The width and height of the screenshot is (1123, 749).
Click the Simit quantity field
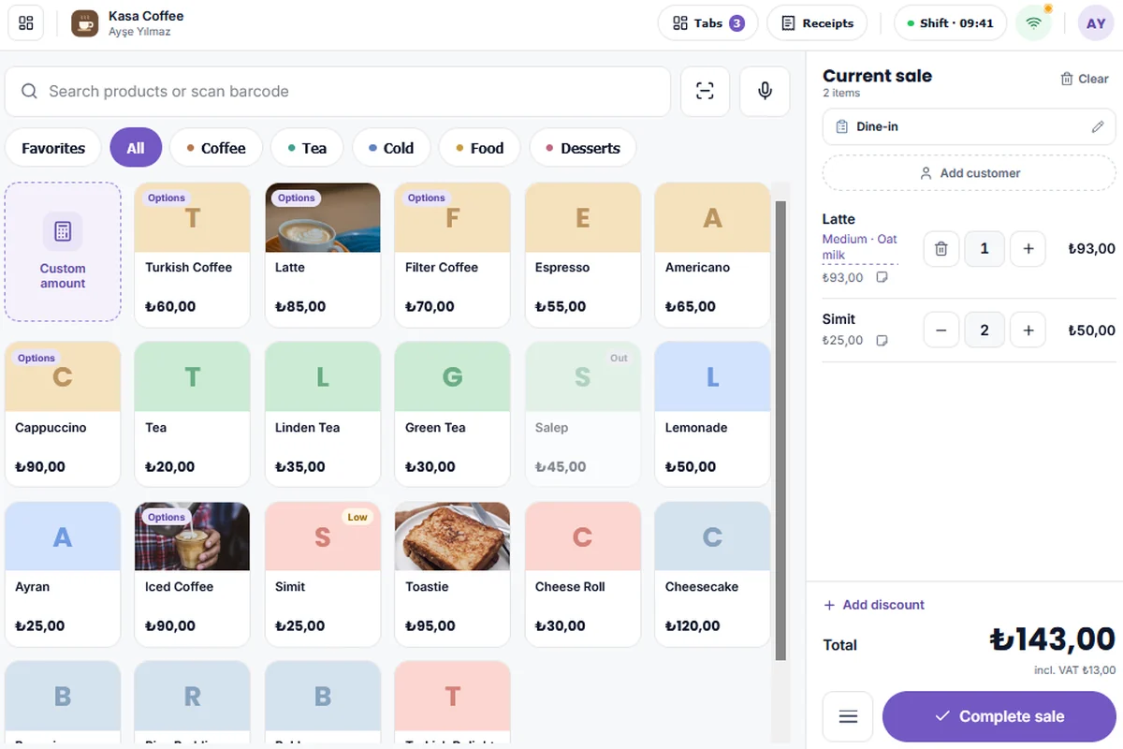click(x=984, y=330)
